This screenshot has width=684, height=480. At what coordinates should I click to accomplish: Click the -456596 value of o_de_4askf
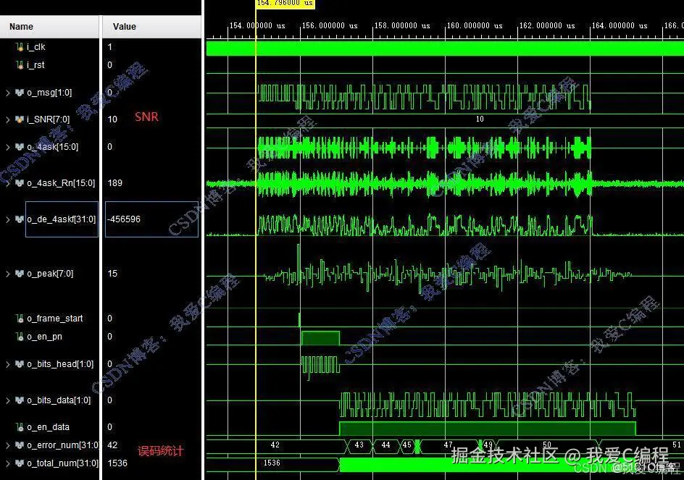(125, 219)
